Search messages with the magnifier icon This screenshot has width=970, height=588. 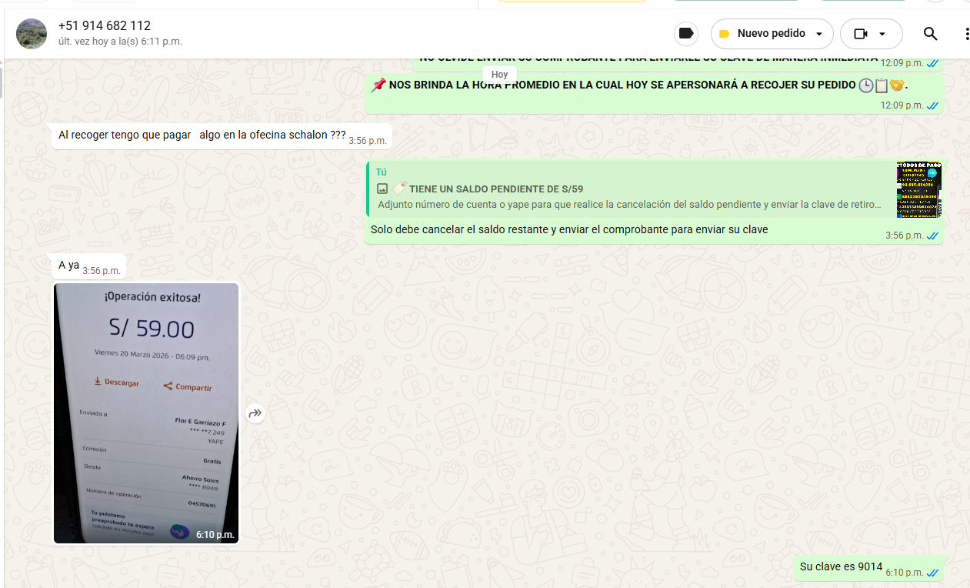[x=930, y=34]
